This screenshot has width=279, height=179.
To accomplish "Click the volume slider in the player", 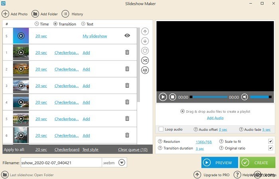I will (261, 97).
